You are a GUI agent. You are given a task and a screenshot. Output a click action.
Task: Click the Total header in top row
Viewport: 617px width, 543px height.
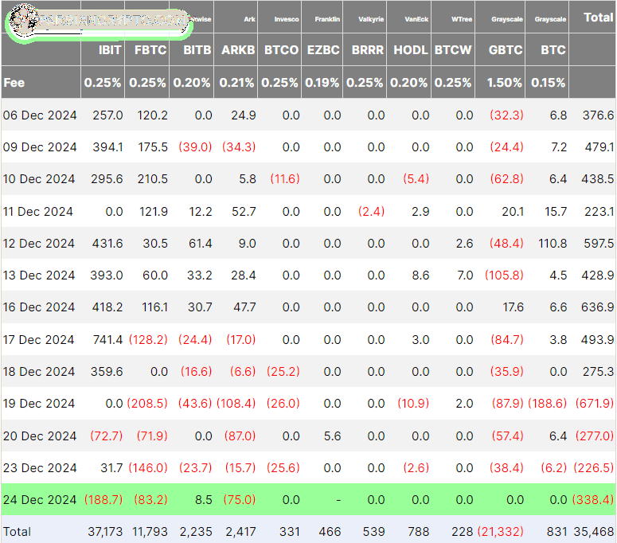[x=598, y=18]
